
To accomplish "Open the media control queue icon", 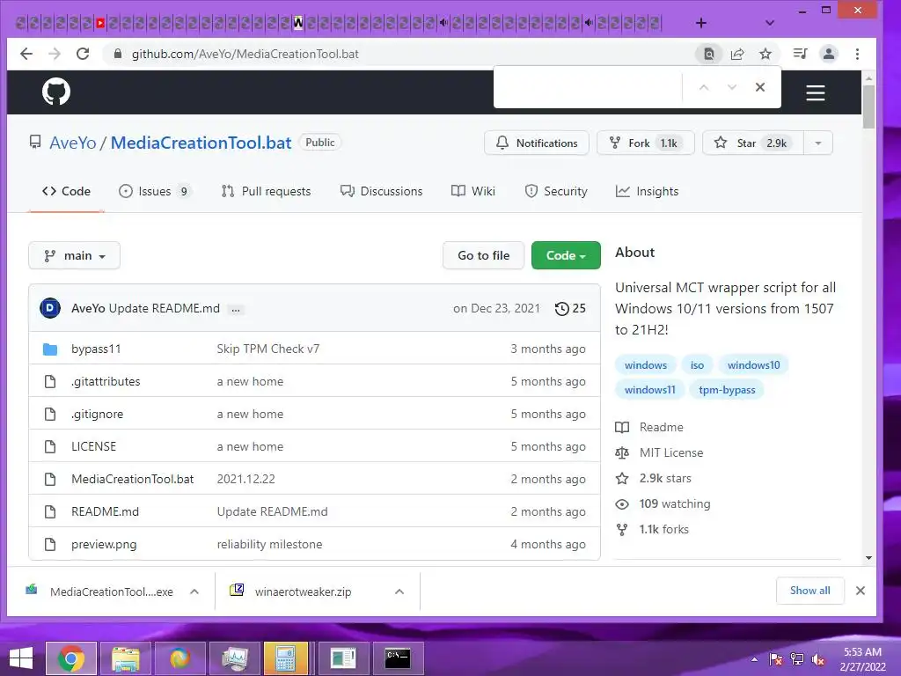I will coord(800,54).
